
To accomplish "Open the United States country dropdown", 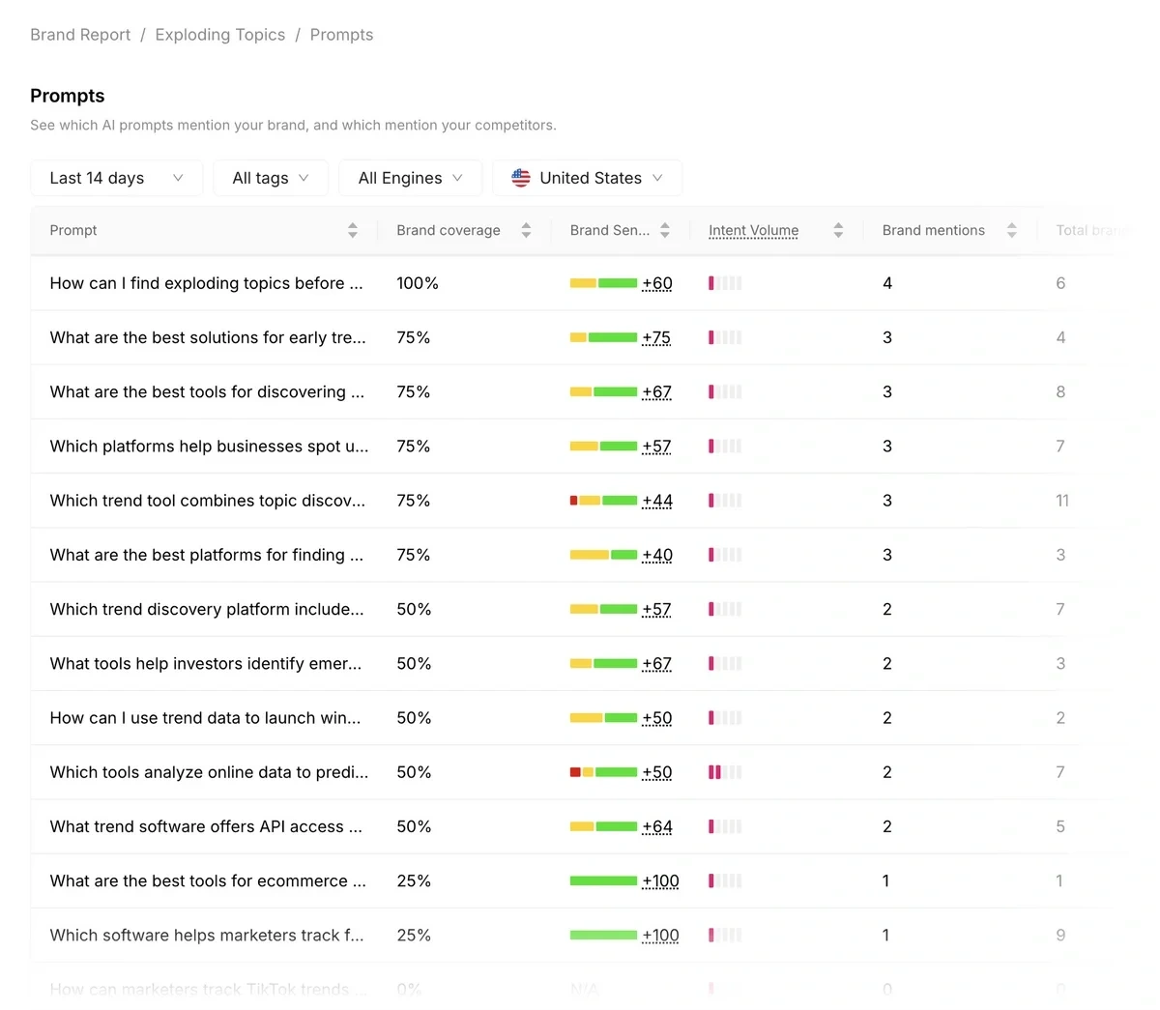I will click(x=588, y=178).
